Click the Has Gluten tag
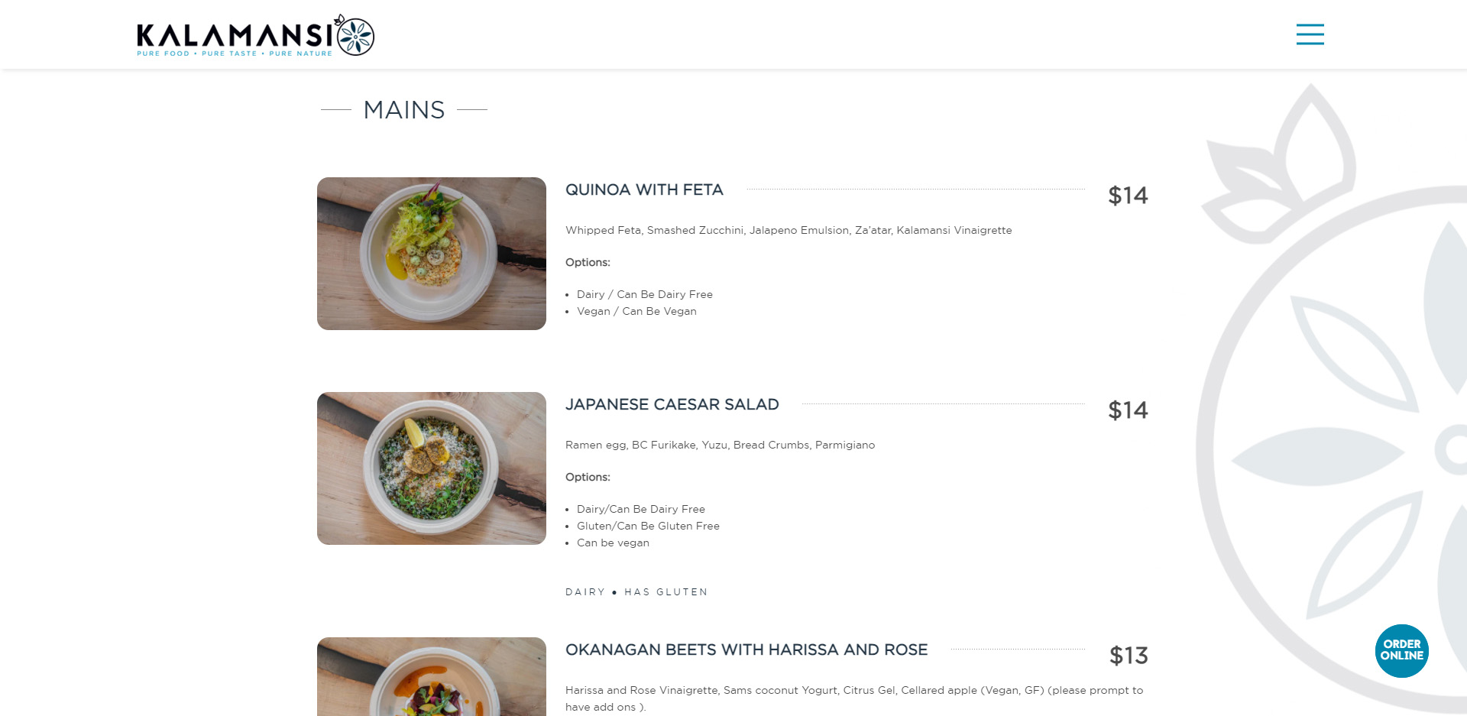Viewport: 1467px width, 716px height. tap(665, 592)
